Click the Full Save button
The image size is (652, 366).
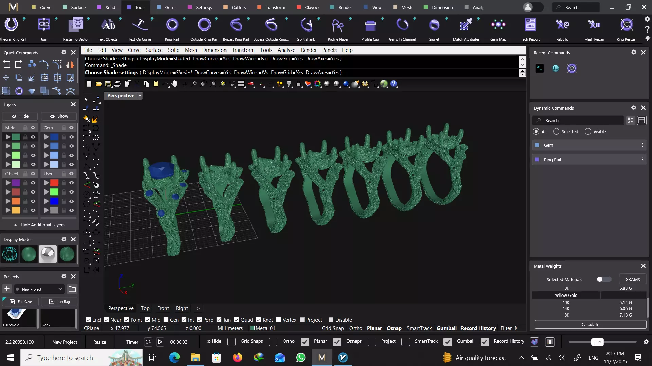point(20,301)
